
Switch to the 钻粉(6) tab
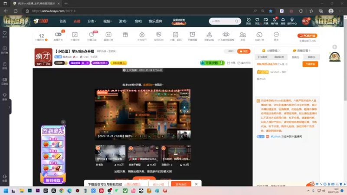click(311, 57)
